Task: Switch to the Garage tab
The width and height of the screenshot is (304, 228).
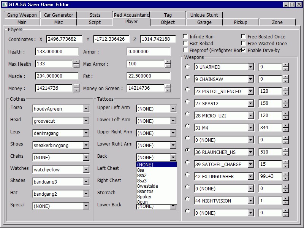Action: pyautogui.click(x=204, y=22)
